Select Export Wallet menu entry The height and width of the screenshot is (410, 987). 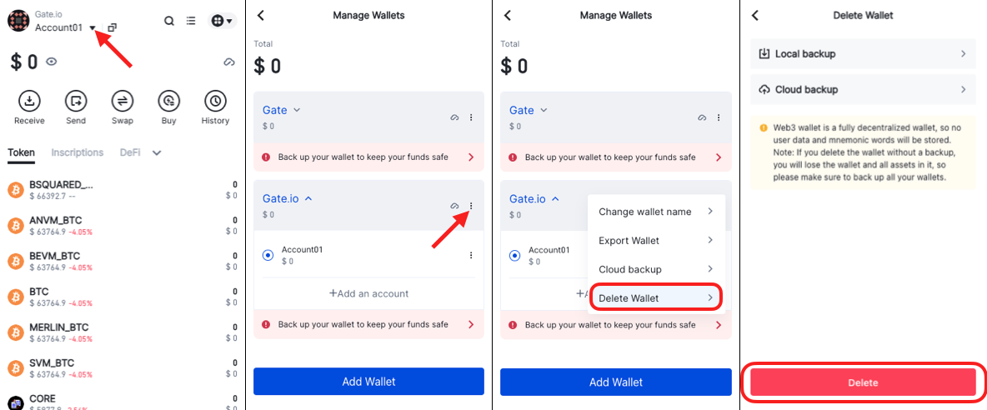(x=655, y=241)
